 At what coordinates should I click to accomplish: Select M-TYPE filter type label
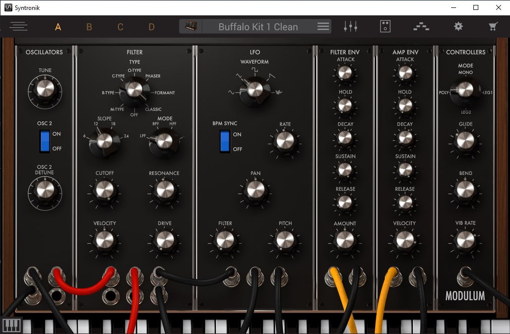117,110
